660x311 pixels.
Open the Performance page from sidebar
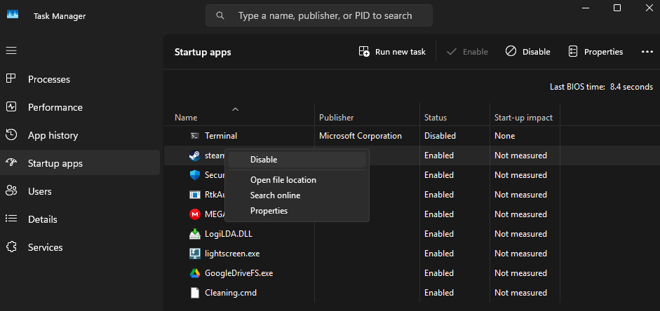[55, 107]
